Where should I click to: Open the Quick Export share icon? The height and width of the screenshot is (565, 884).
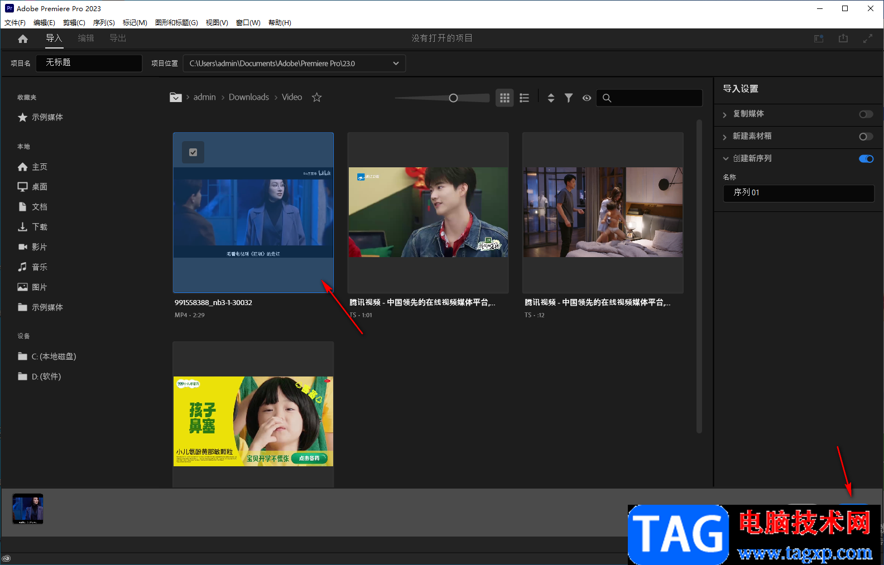click(843, 38)
